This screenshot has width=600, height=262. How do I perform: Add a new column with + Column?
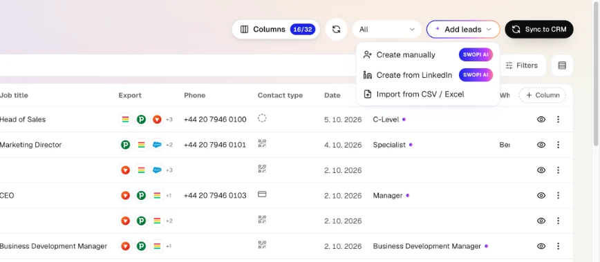click(x=542, y=95)
